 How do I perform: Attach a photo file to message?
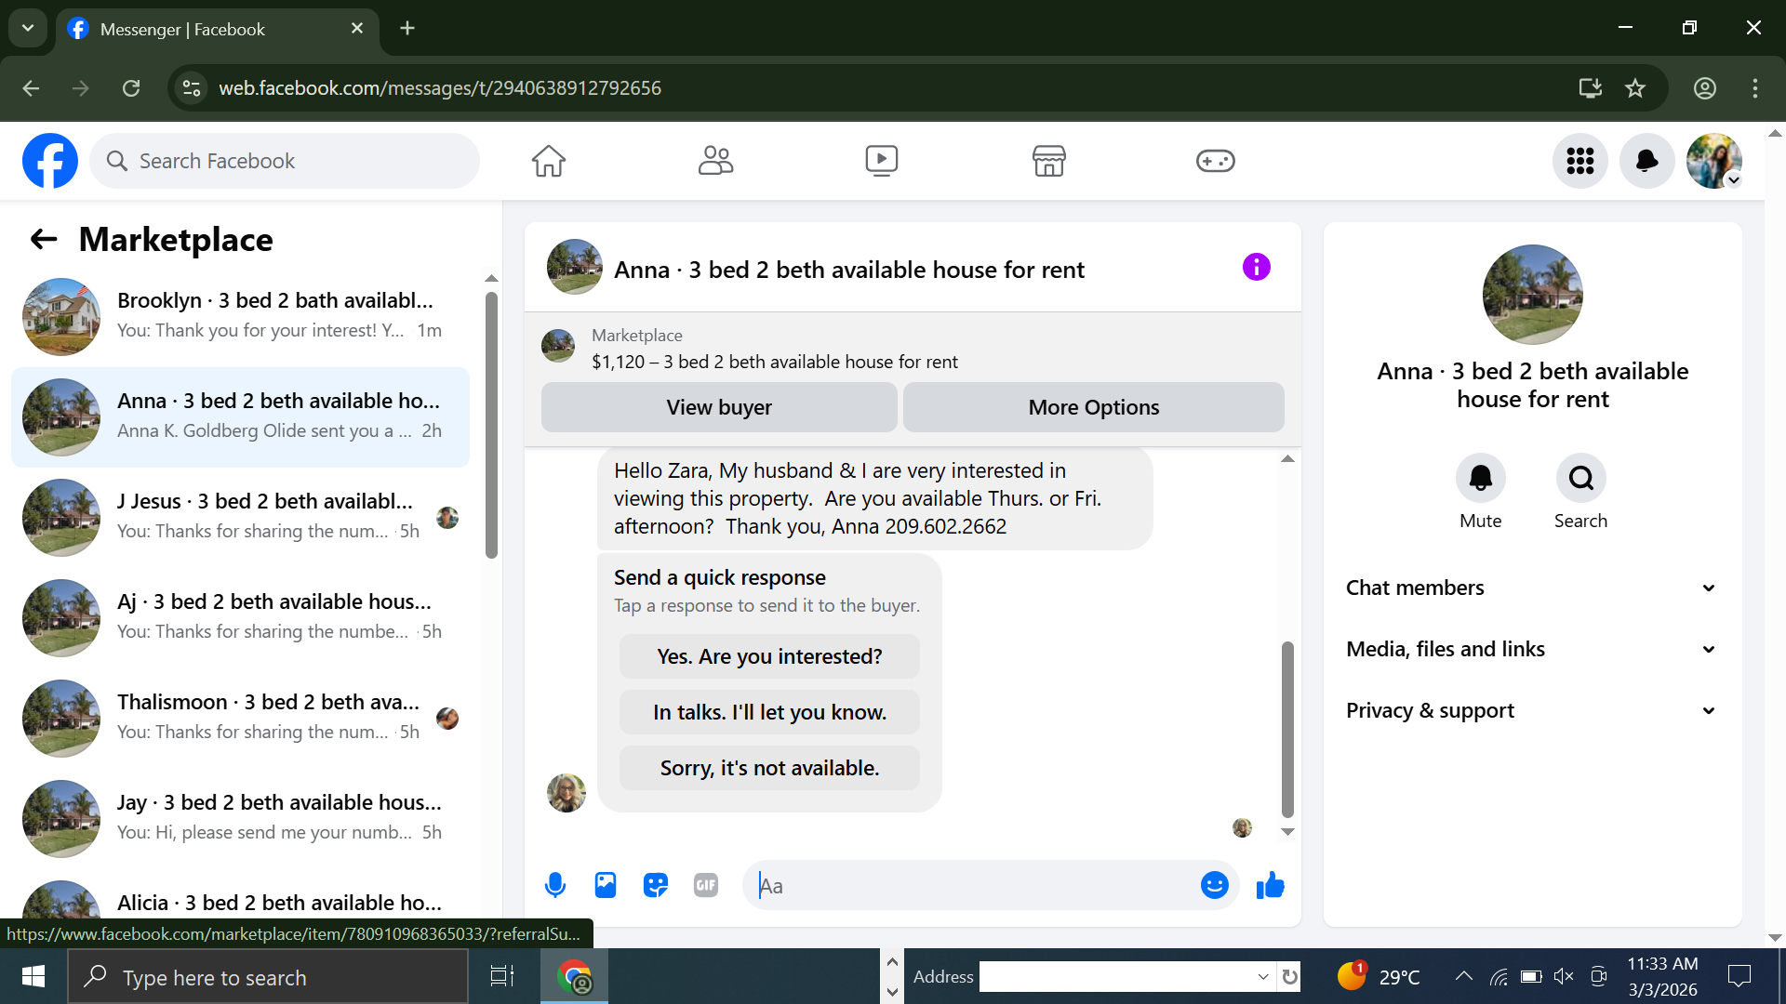606,885
